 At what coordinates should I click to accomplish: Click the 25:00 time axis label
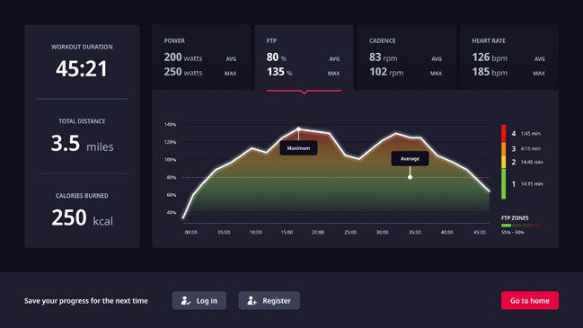coord(350,232)
